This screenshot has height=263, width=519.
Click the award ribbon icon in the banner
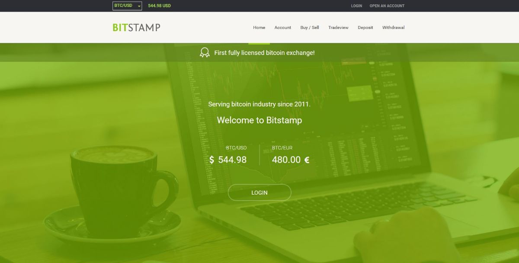(x=205, y=53)
